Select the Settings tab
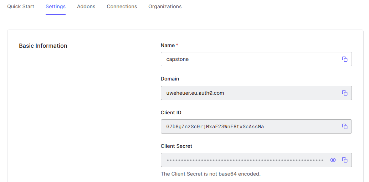The image size is (369, 182). coord(56,7)
